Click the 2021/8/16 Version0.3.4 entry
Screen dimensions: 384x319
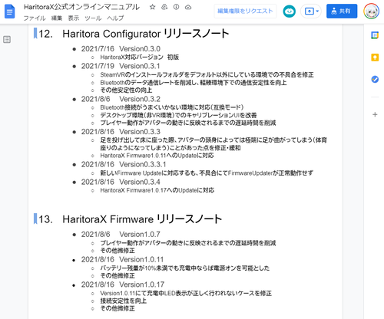tap(121, 182)
